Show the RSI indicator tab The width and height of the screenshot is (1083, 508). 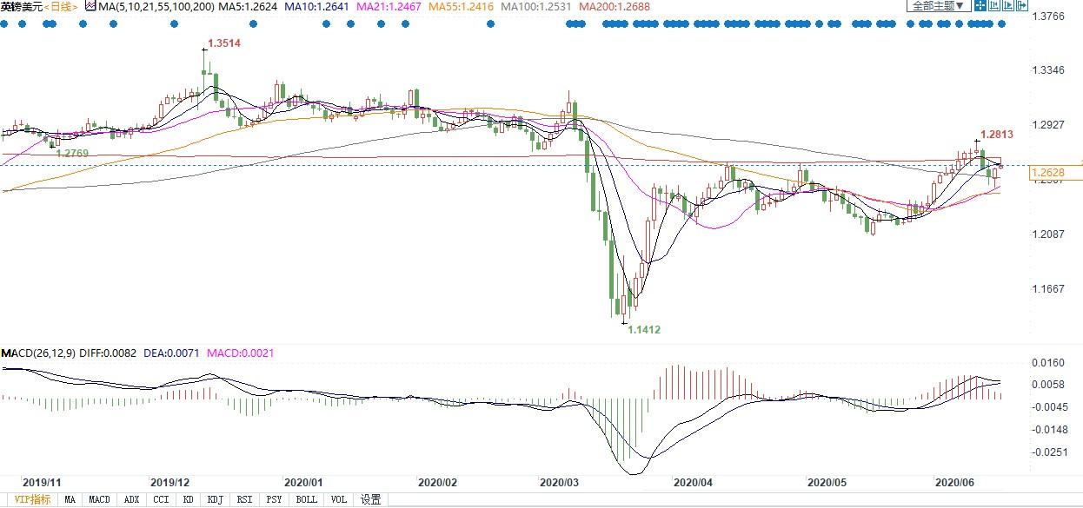coord(245,499)
